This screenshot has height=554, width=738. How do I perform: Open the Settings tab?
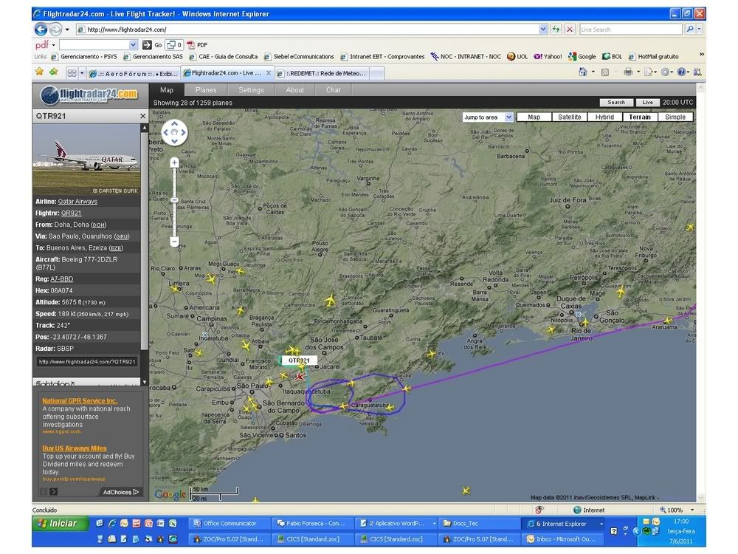251,90
